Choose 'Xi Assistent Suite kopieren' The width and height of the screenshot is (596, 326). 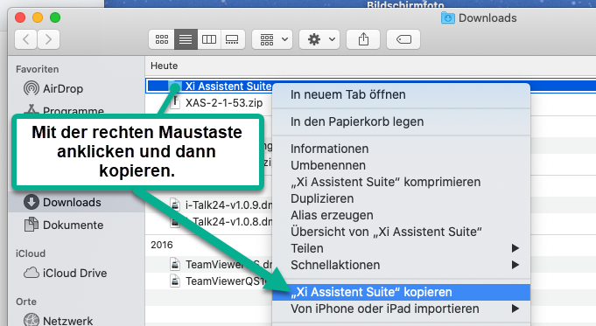pyautogui.click(x=401, y=292)
